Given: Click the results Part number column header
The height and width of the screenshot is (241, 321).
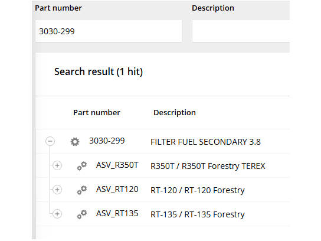Looking at the screenshot, I should point(97,113).
